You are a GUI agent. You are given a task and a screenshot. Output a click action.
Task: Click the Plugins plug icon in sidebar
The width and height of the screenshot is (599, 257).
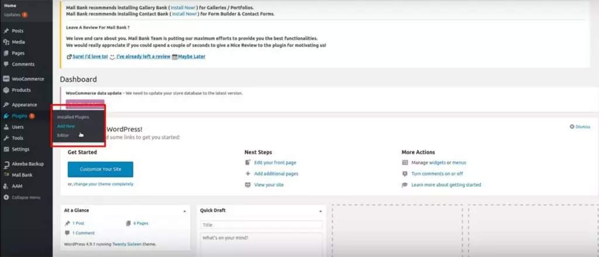(6, 116)
